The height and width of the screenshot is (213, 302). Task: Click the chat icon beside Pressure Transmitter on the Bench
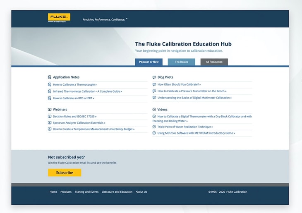click(x=154, y=91)
